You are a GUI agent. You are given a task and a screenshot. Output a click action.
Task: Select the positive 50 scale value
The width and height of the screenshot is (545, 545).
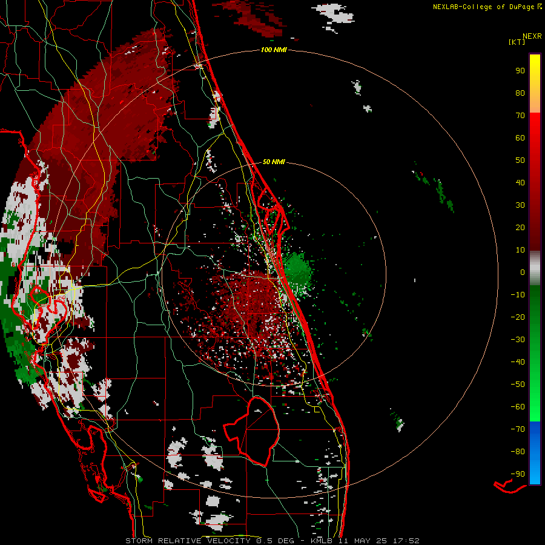click(x=520, y=160)
